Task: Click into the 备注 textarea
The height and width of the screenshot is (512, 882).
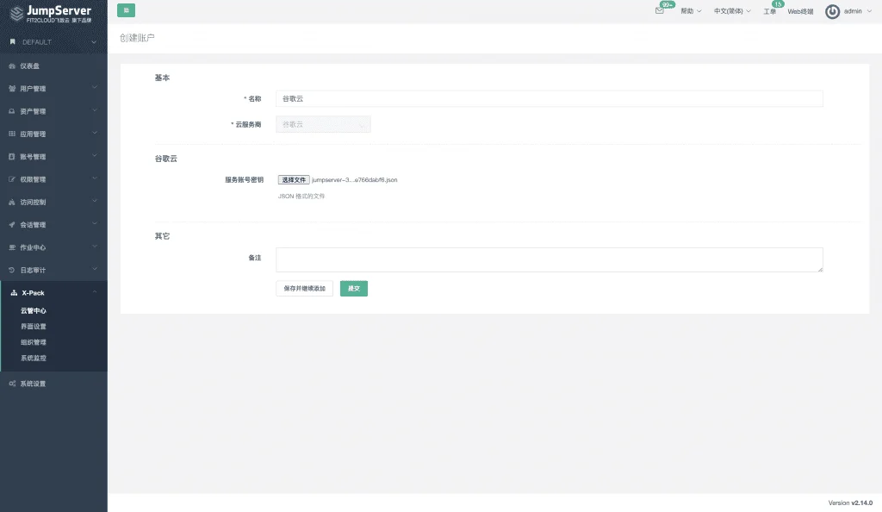Action: (549, 260)
